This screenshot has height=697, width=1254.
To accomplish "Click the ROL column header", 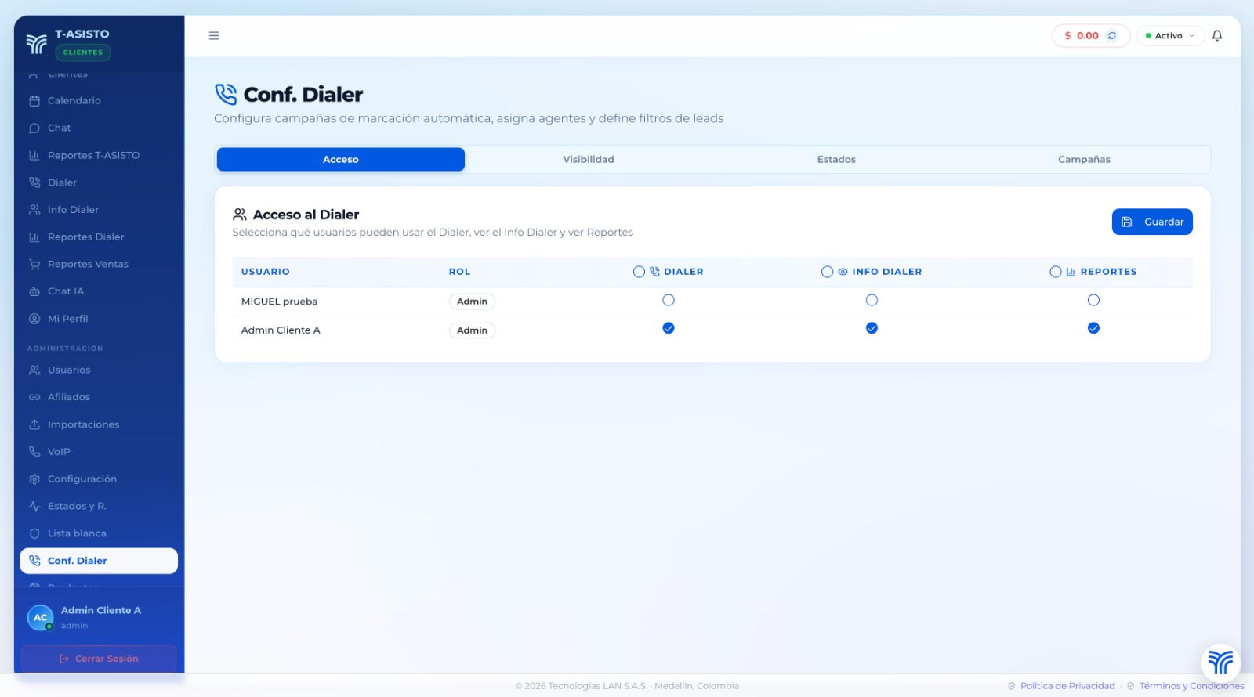I will [459, 272].
